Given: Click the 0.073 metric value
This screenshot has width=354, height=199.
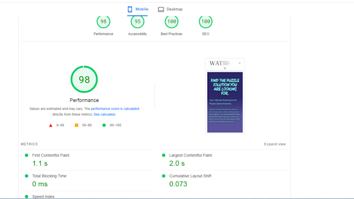Looking at the screenshot, I should (x=178, y=184).
